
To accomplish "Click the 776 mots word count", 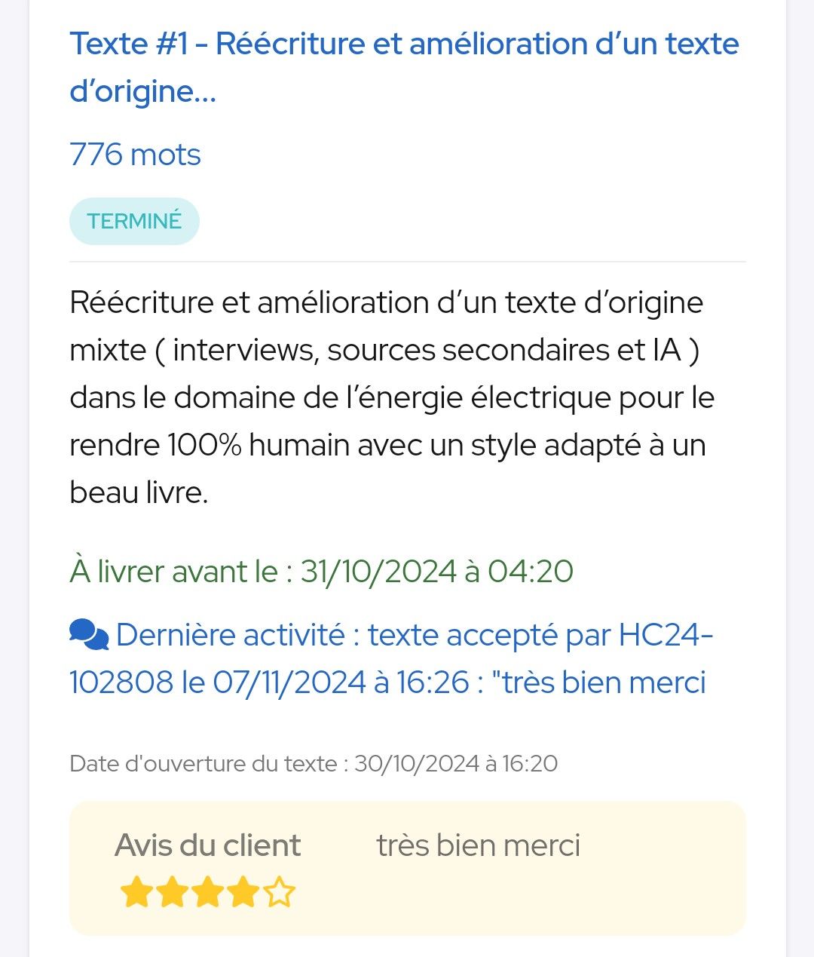I will (135, 155).
